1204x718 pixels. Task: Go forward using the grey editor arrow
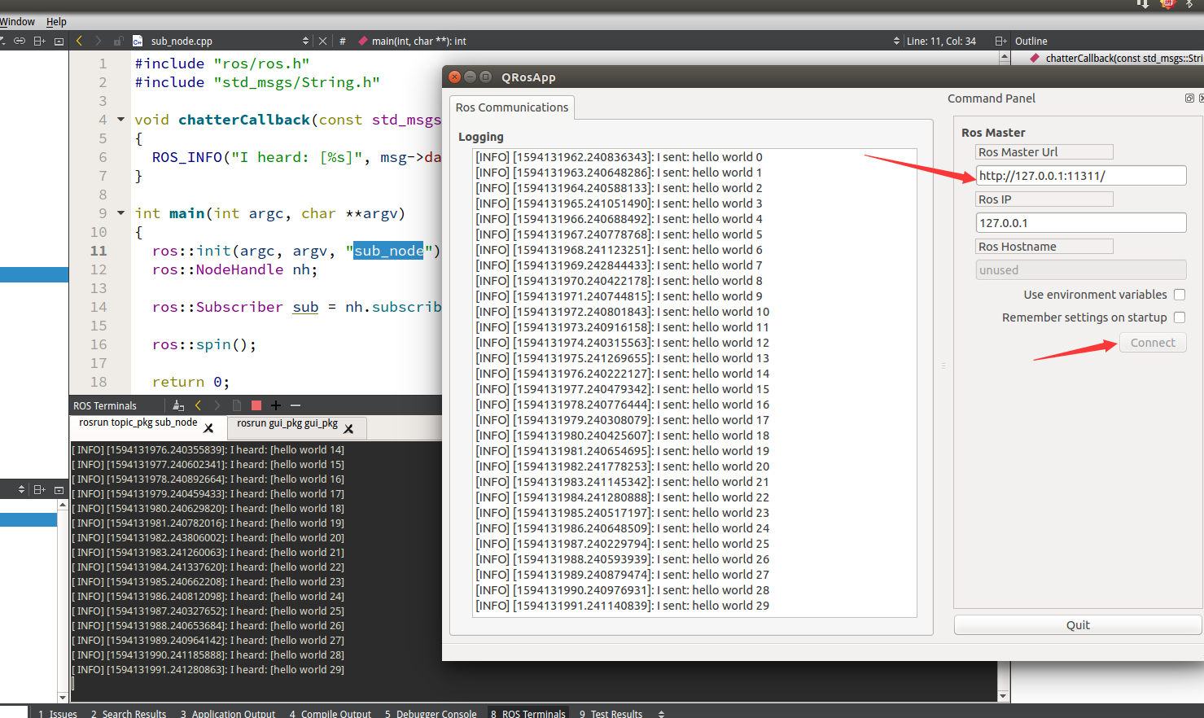[99, 41]
